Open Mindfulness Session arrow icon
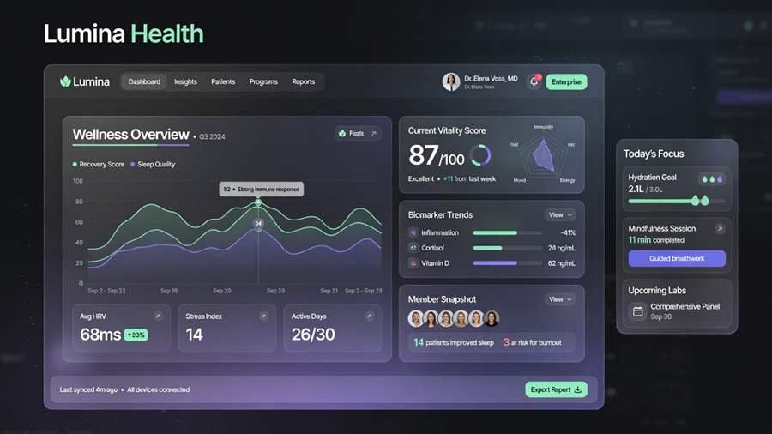The width and height of the screenshot is (772, 434). click(x=720, y=229)
